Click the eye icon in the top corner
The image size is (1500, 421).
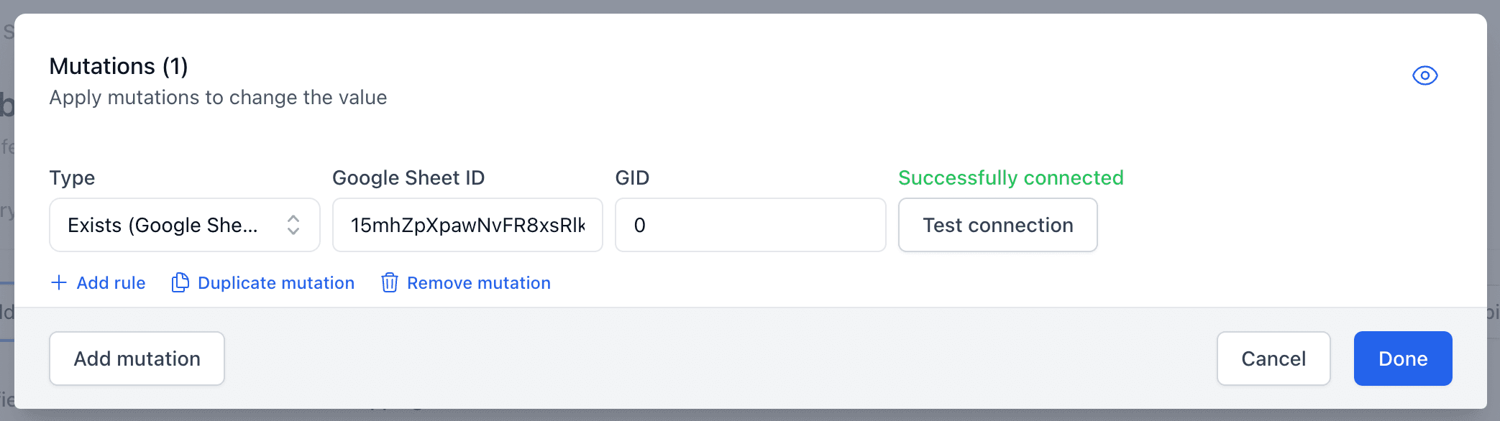1425,75
